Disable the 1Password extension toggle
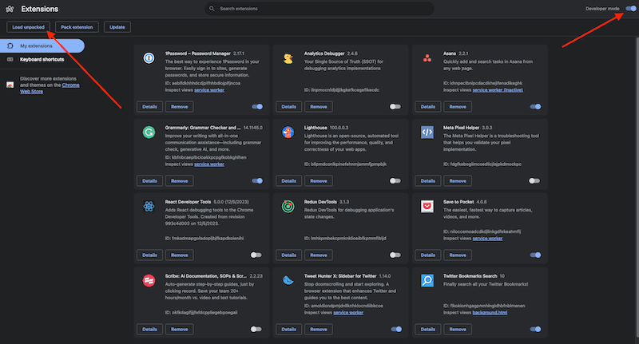This screenshot has height=344, width=639. 257,106
